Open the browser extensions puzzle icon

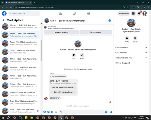coord(138,7)
